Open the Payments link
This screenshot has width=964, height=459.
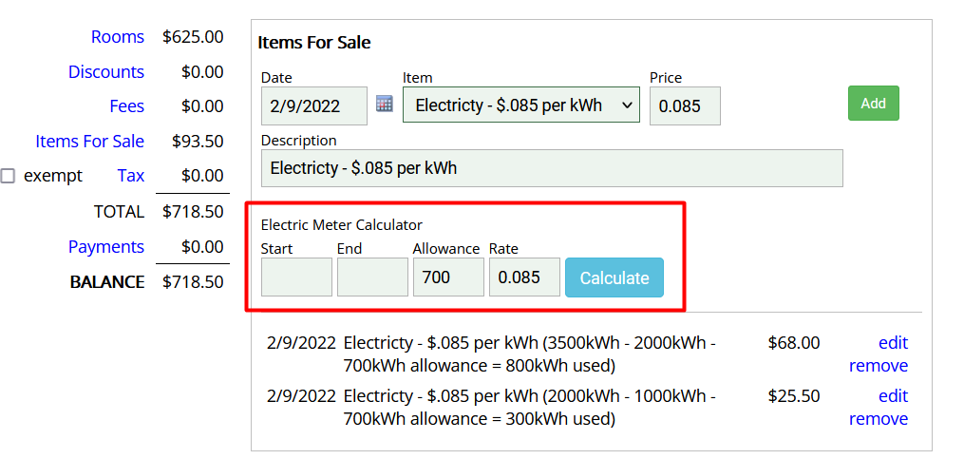106,247
